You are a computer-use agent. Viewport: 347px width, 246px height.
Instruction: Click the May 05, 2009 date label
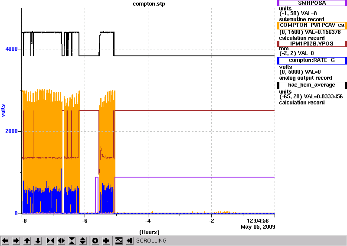258,227
